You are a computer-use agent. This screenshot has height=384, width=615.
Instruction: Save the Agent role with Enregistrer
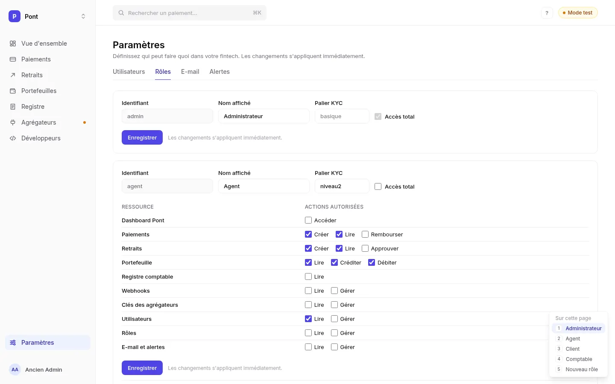pos(142,368)
